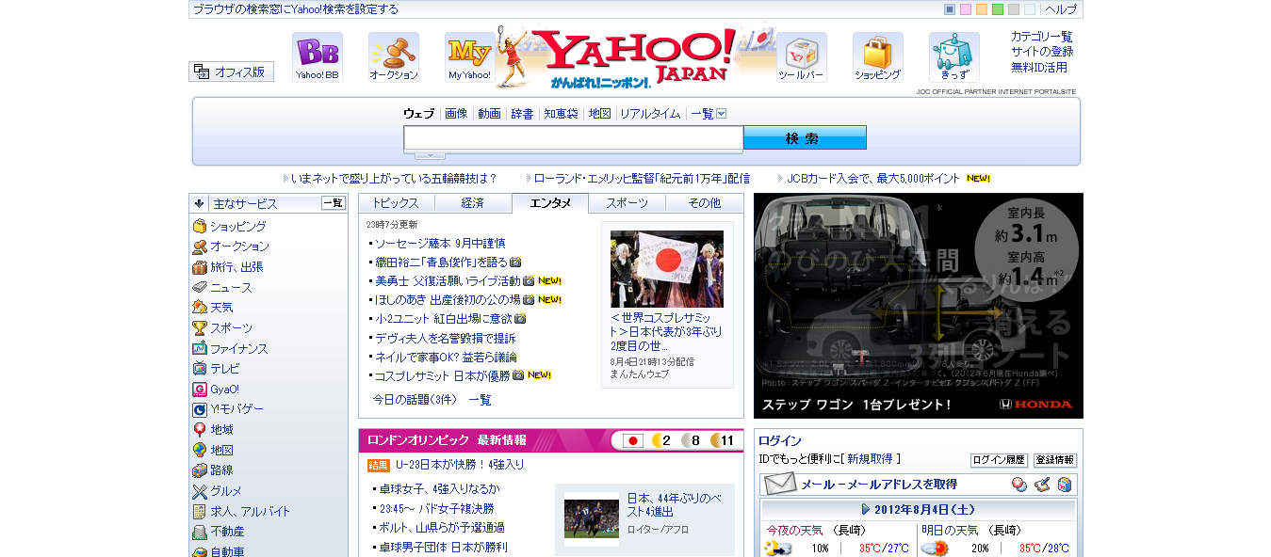Screen dimensions: 1271x557
Task: Click the 登録情報 button
Action: click(x=1055, y=460)
